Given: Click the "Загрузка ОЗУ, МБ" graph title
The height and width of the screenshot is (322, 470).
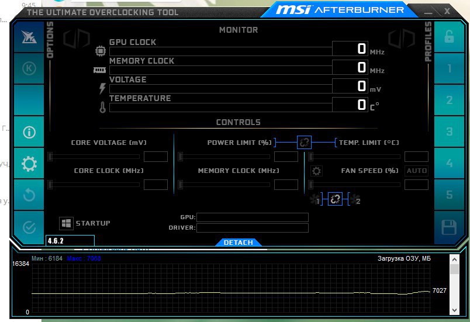Looking at the screenshot, I should (404, 258).
